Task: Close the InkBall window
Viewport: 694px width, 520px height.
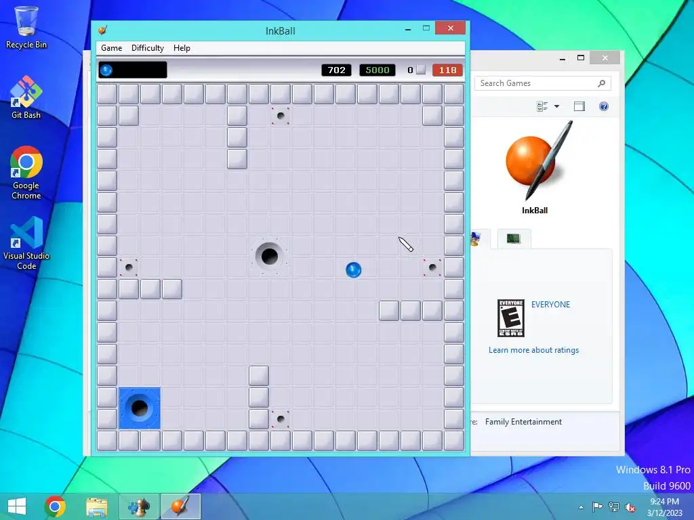Action: 450,28
